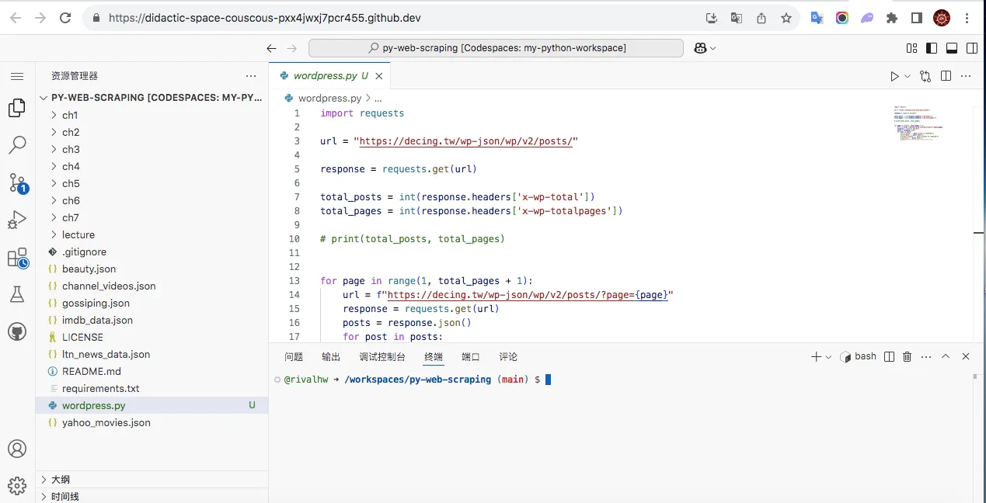Open Explorer panel More Actions ellipsis

[251, 76]
